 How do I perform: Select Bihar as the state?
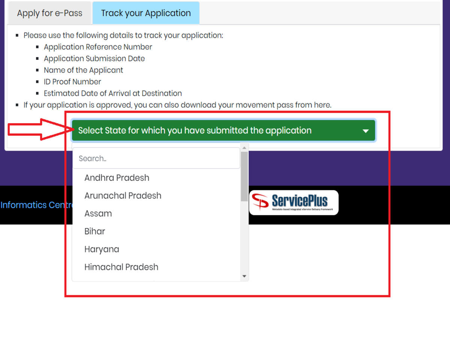point(95,231)
